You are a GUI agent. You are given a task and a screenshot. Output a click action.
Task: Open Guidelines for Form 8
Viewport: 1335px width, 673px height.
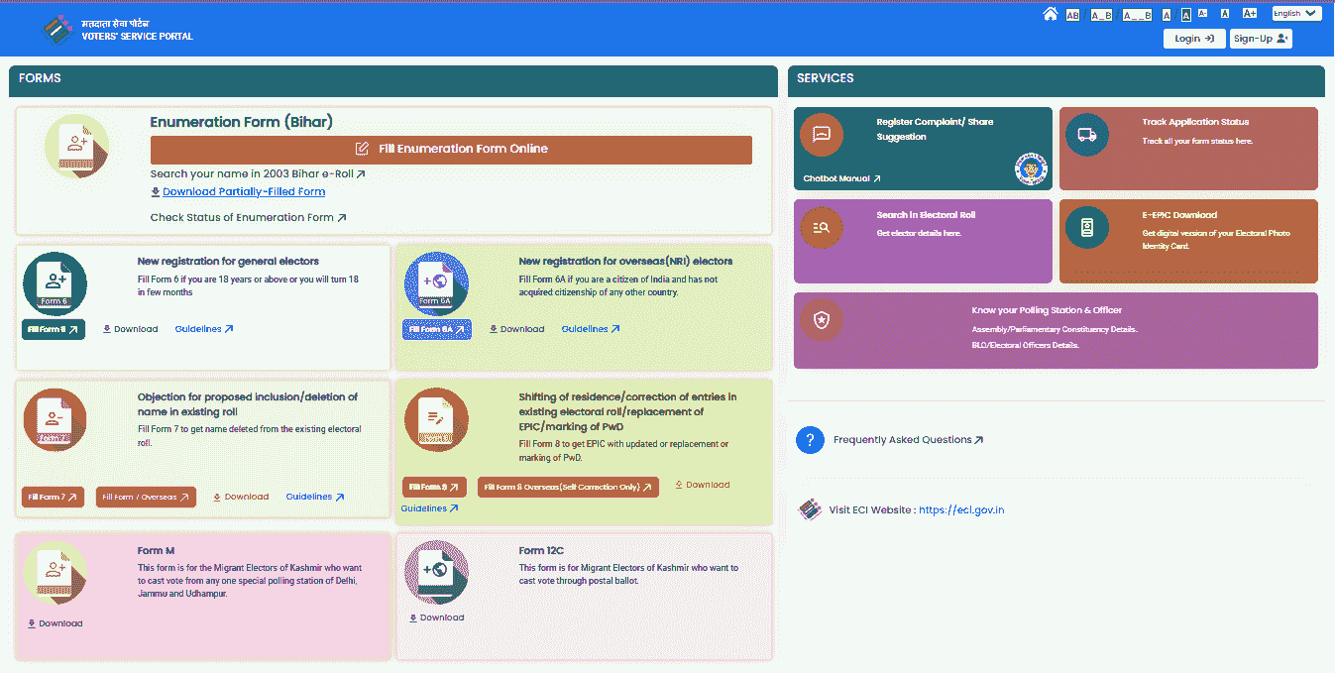click(430, 508)
